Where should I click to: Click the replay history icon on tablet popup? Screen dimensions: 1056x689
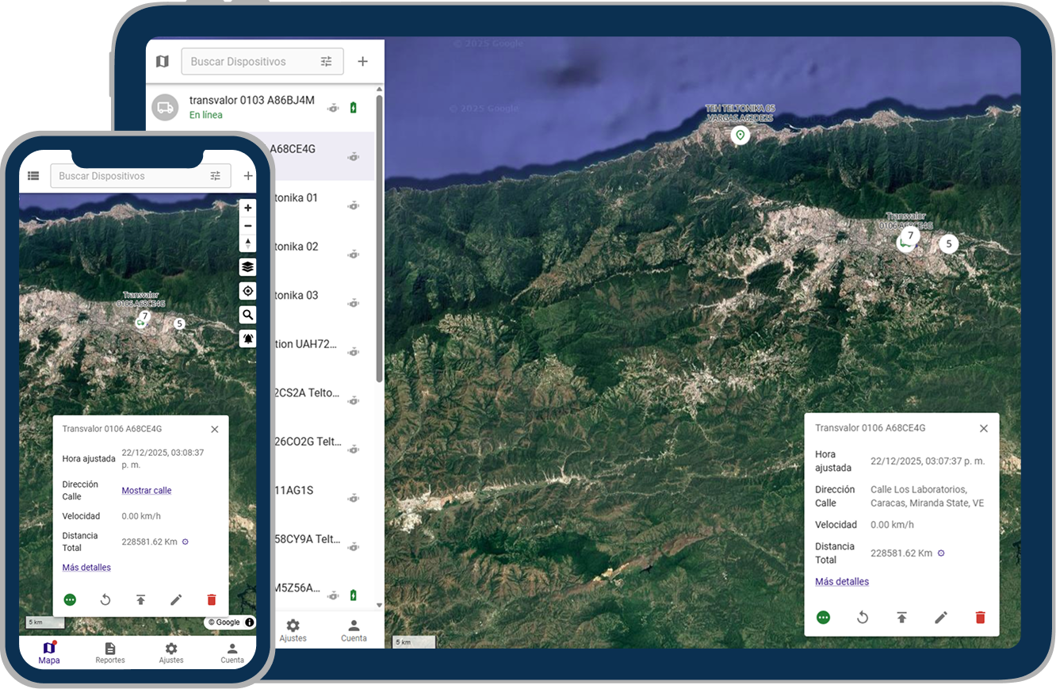(x=863, y=617)
